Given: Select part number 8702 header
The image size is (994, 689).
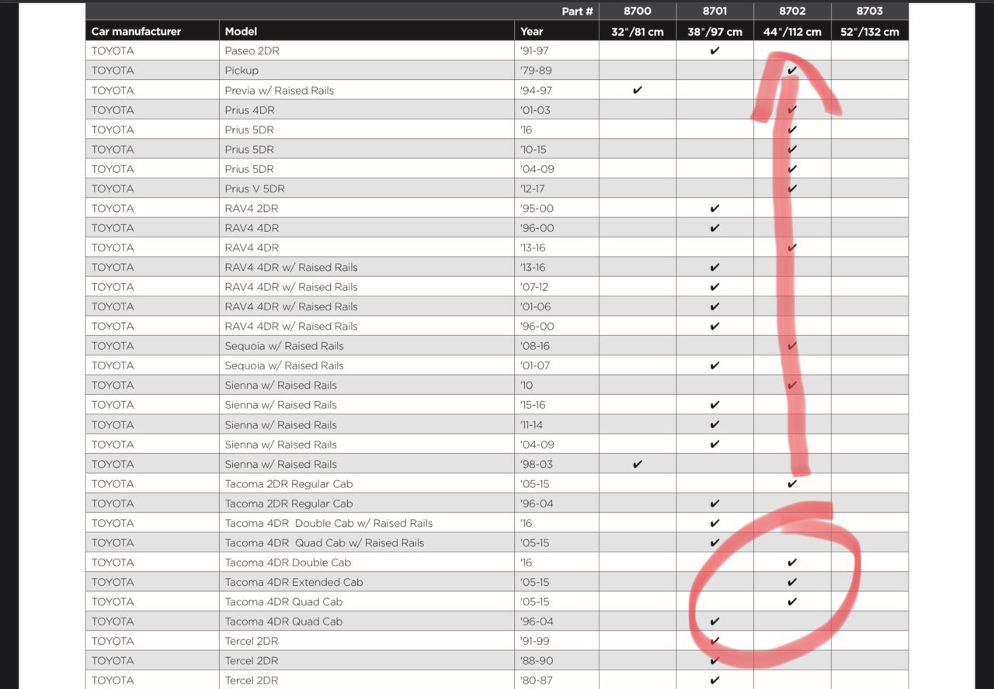Looking at the screenshot, I should pos(792,11).
